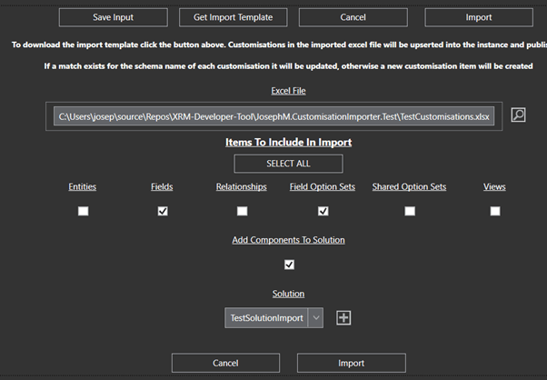Click the magnifier icon to browse Excel file
Image resolution: width=547 pixels, height=380 pixels.
(518, 115)
